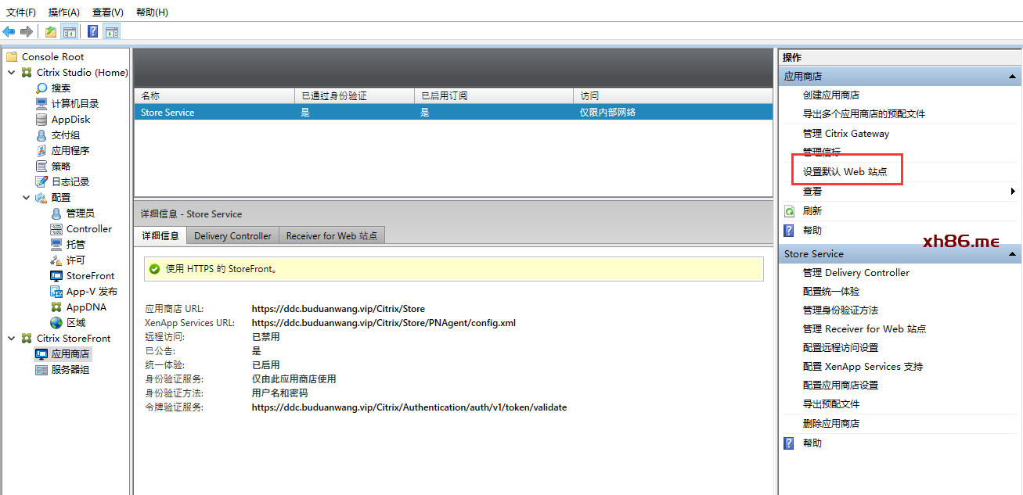Click the Forward arrow toolbar icon
Screen dimensions: 1023x495
[x=27, y=31]
